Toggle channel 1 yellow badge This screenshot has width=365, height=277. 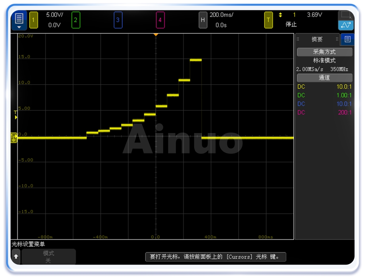33,20
